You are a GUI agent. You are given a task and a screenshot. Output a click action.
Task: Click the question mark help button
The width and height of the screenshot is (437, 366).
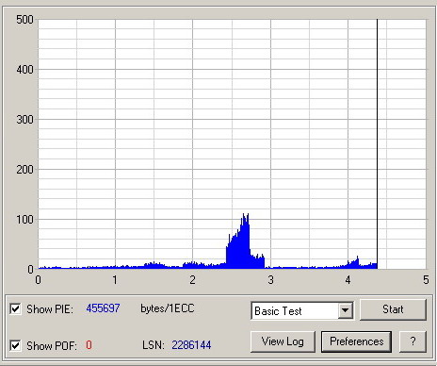(x=413, y=341)
